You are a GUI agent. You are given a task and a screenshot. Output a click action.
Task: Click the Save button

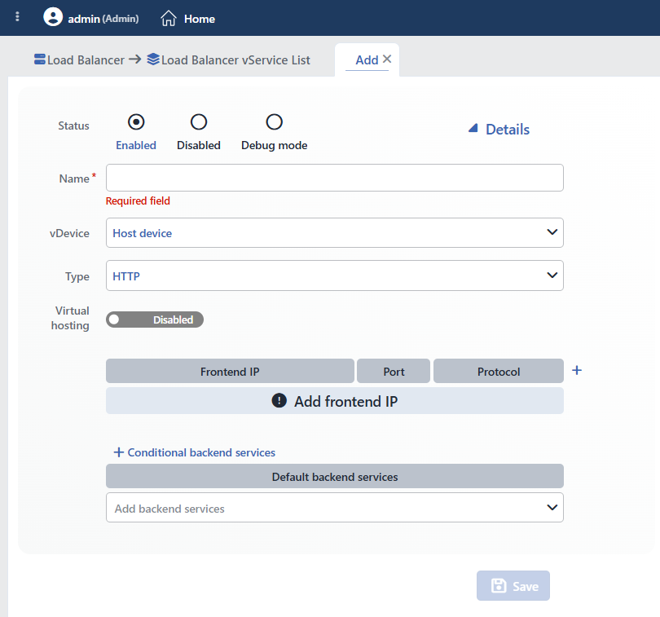(513, 585)
